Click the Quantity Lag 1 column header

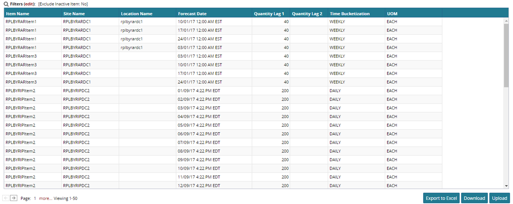[x=269, y=14]
